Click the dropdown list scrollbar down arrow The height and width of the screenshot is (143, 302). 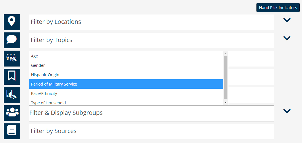pyautogui.click(x=225, y=103)
